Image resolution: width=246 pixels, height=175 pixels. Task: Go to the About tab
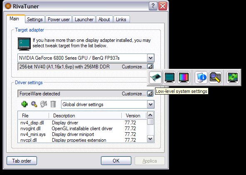tap(104, 19)
